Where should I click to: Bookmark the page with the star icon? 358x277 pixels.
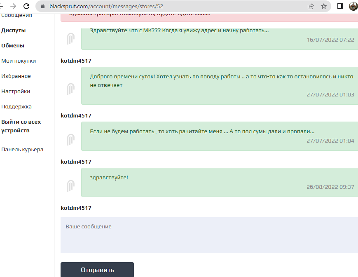pyautogui.click(x=324, y=6)
